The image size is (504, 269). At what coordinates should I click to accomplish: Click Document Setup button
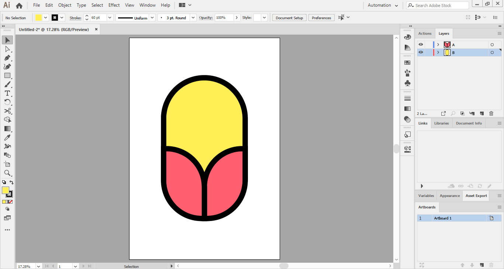[289, 18]
